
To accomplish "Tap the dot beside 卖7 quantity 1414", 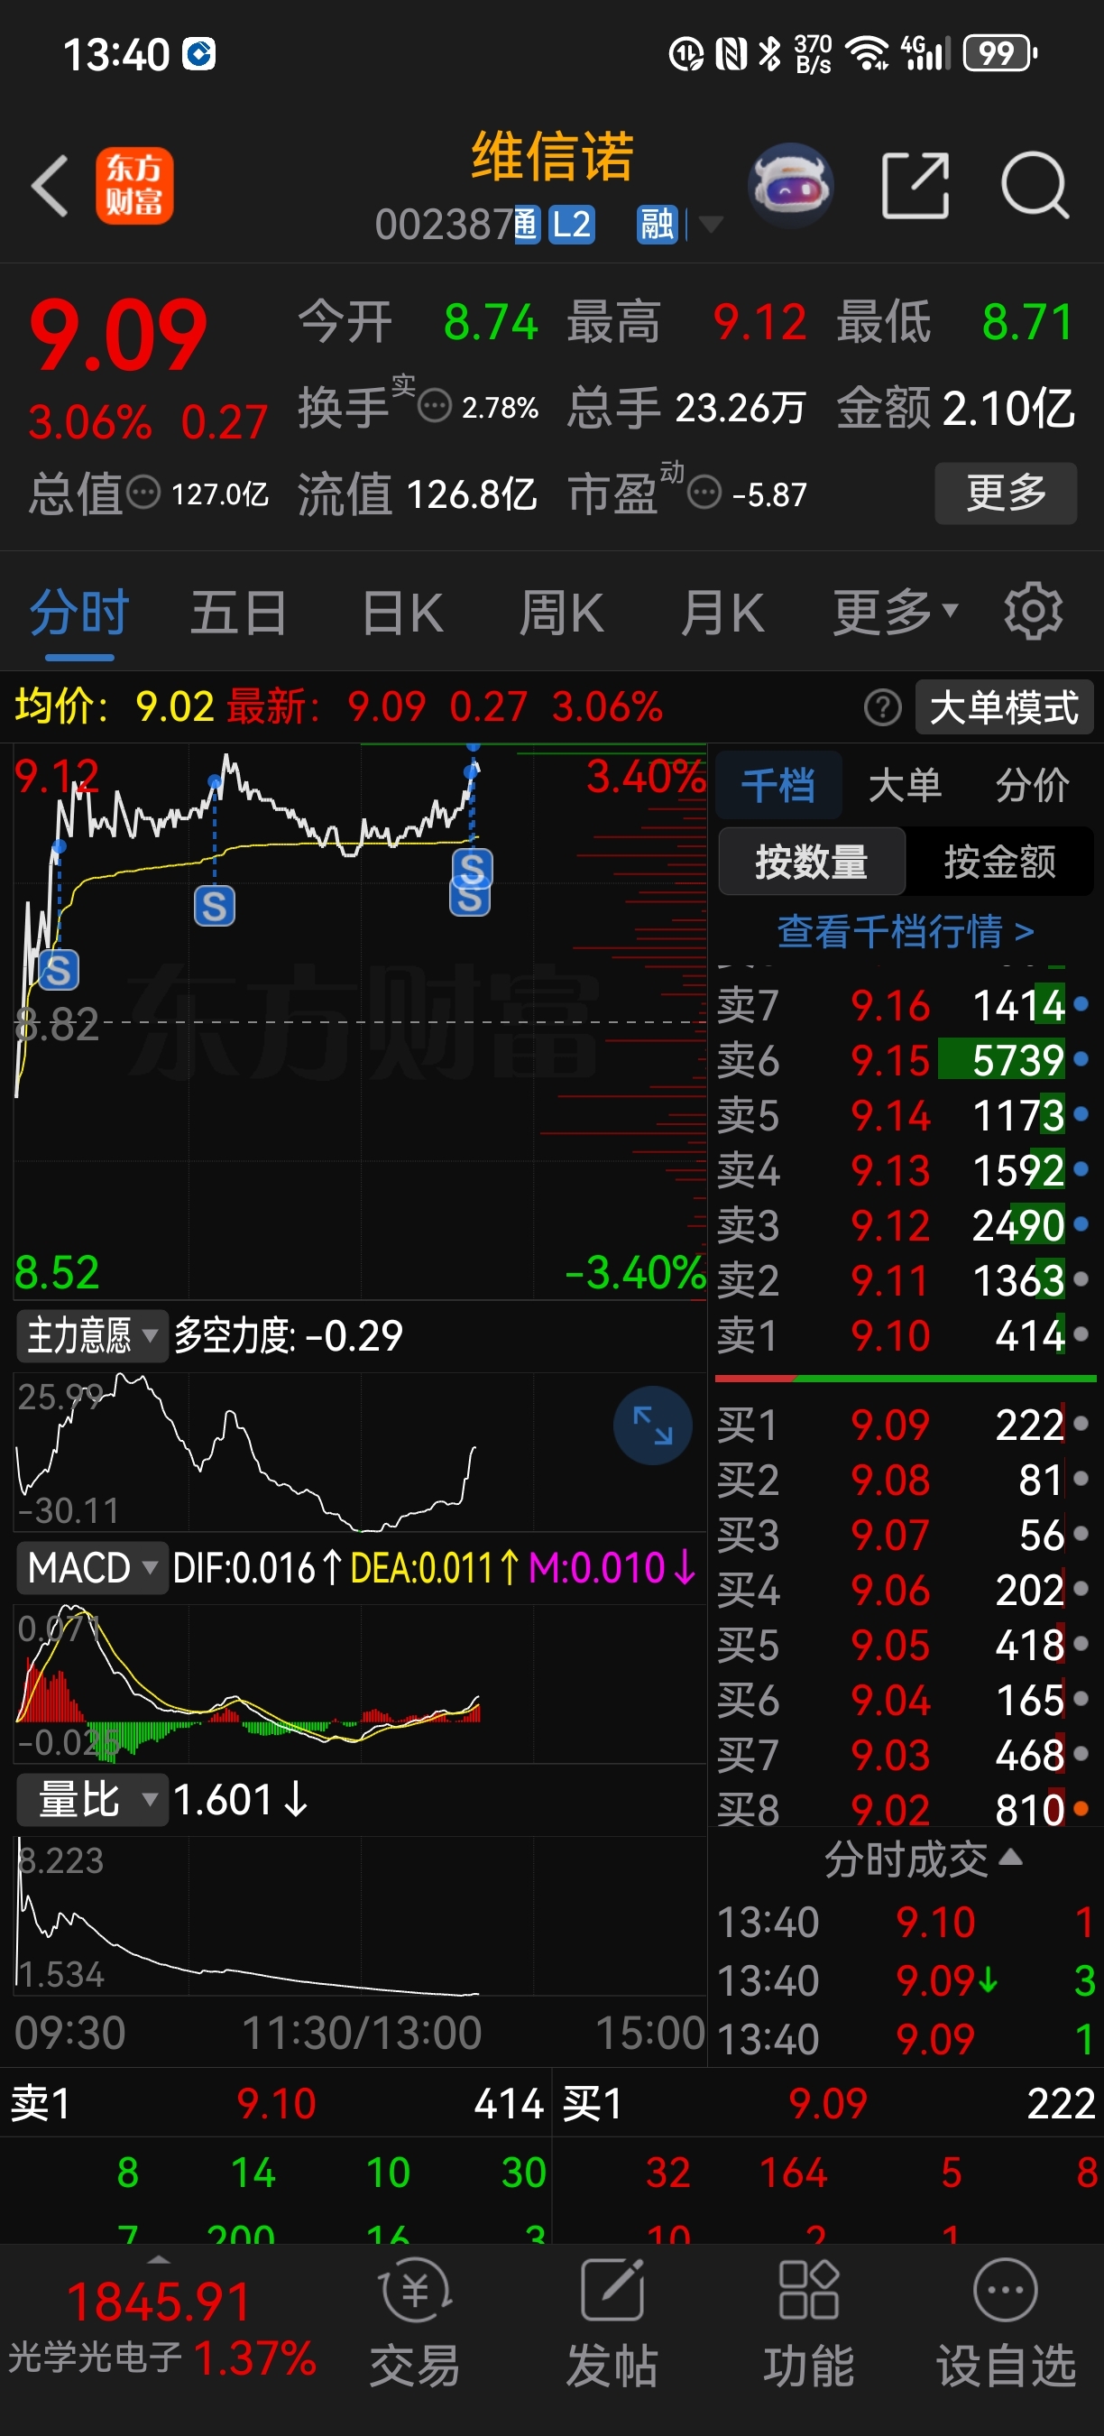I will [x=1081, y=1004].
